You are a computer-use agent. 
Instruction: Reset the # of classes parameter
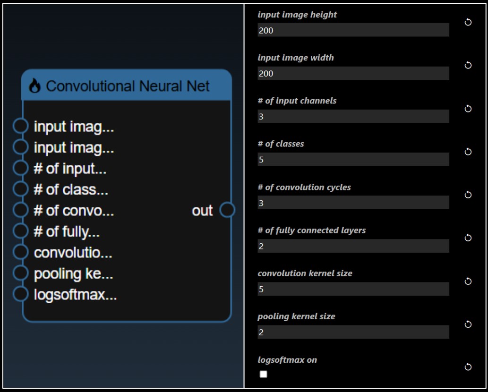tap(468, 152)
